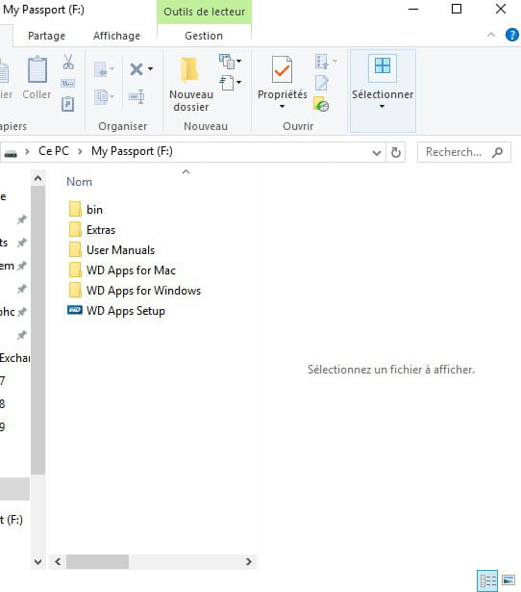Click the drive icon in address bar
Image resolution: width=521 pixels, height=592 pixels.
[x=11, y=153]
